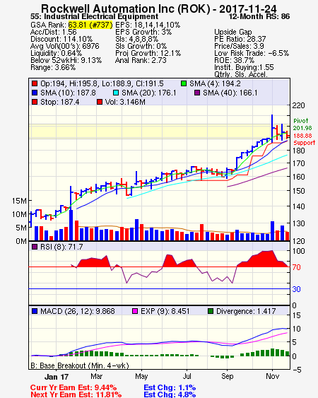Screen dimensions: 318x398
Task: Click the green Divergence legend marker
Action: point(211,311)
